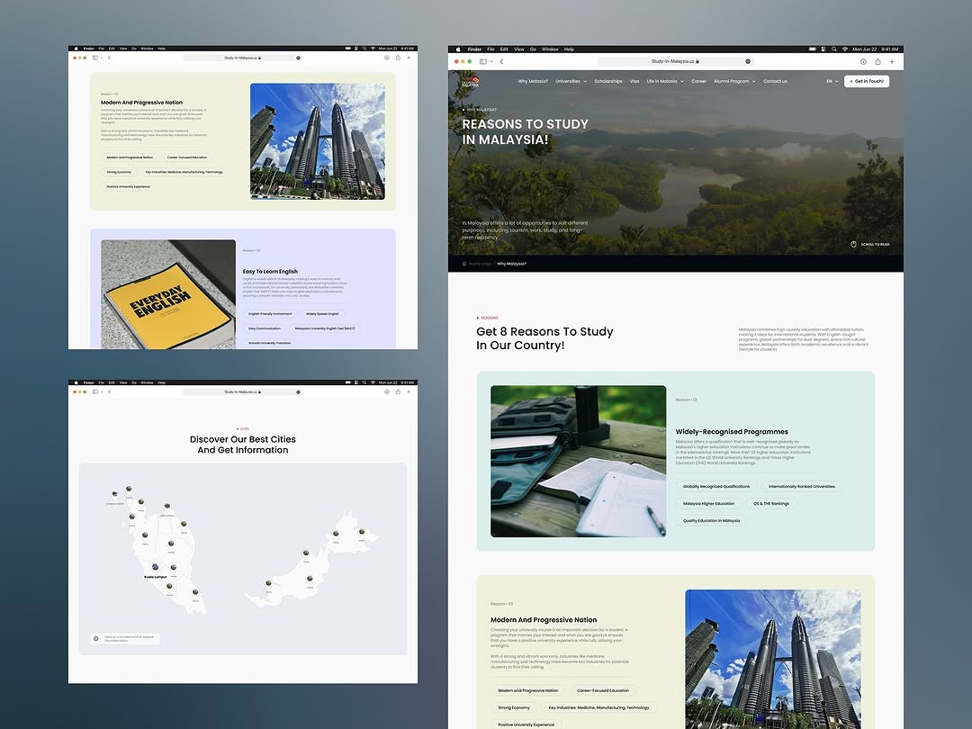Click Get in Touch! button

pos(867,81)
